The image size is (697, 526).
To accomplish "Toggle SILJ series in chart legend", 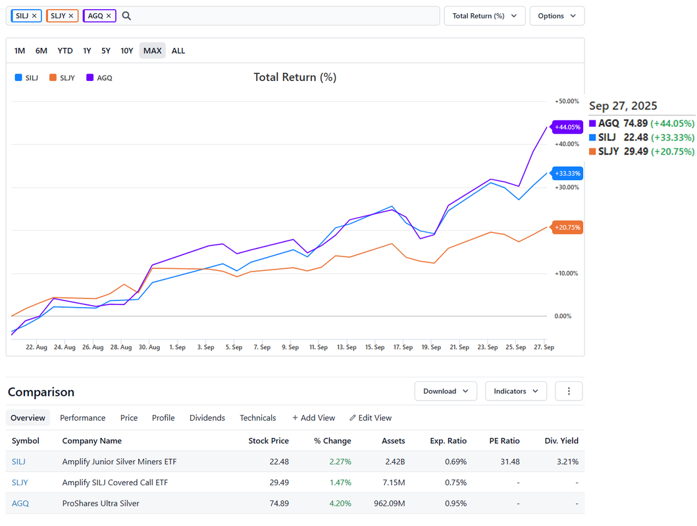I will 26,78.
